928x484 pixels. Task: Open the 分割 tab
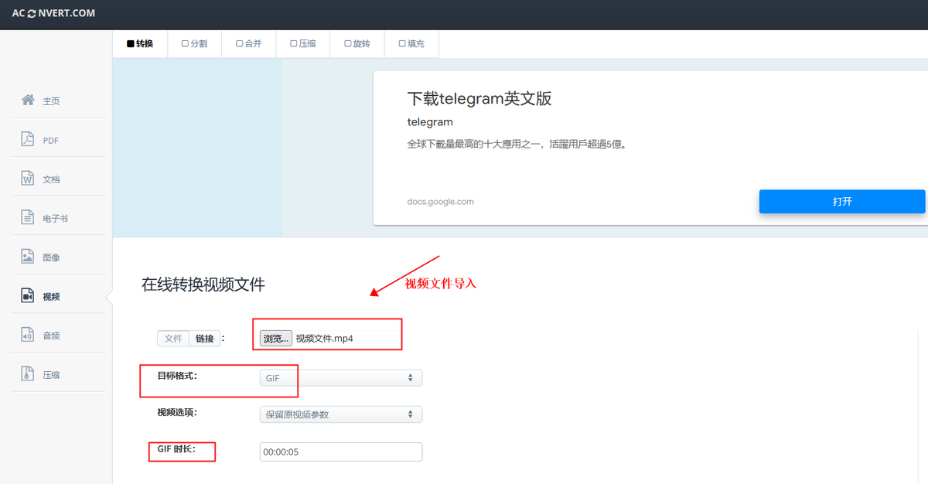[194, 44]
